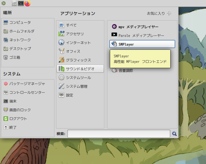
Task: Click ログアウト text label
Action: (18, 119)
